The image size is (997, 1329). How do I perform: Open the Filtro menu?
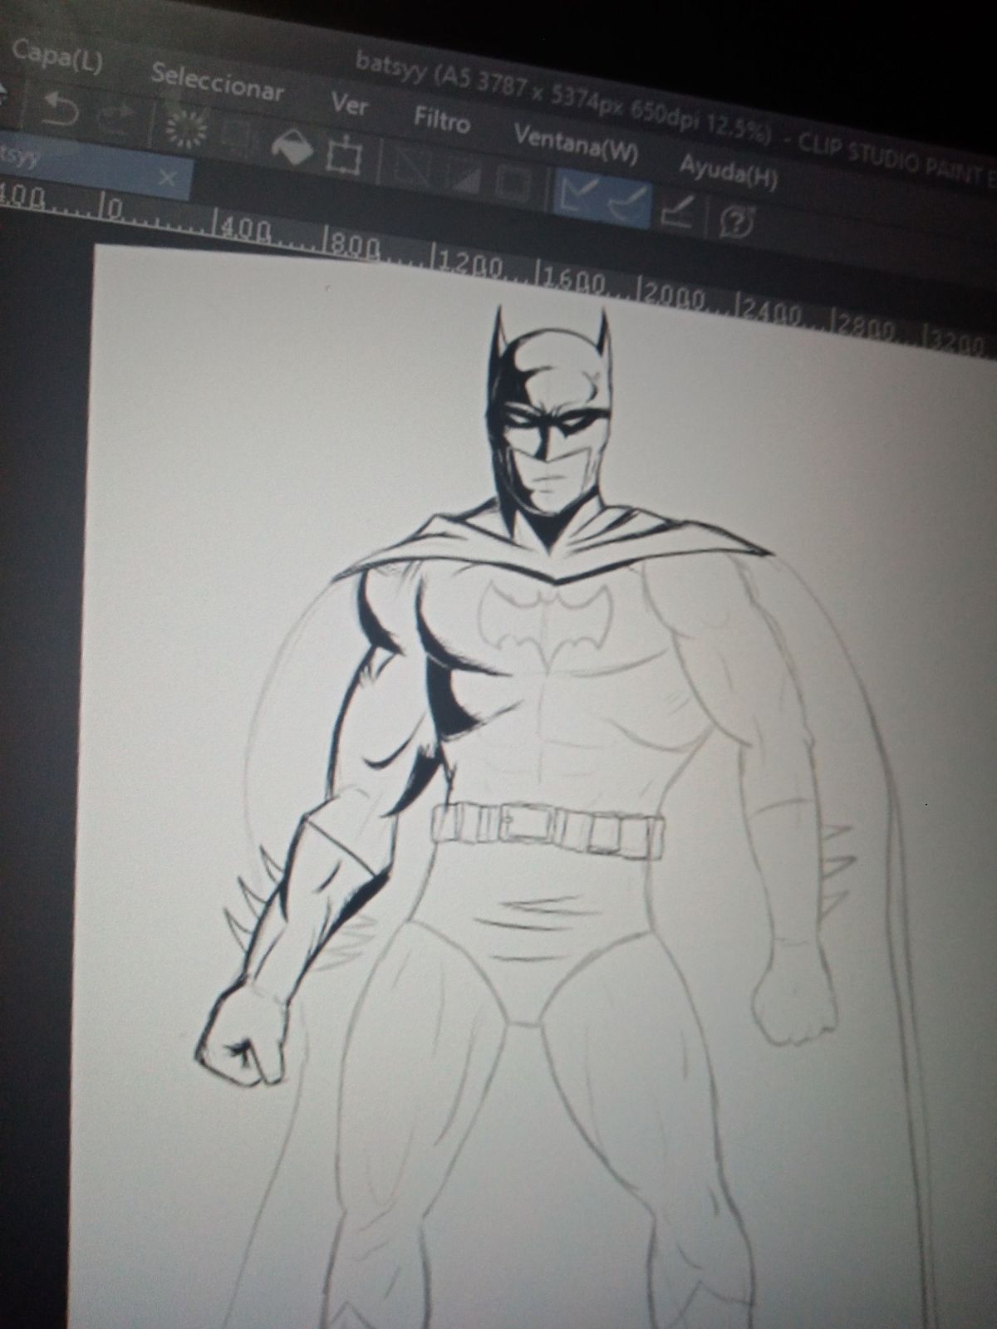[442, 120]
